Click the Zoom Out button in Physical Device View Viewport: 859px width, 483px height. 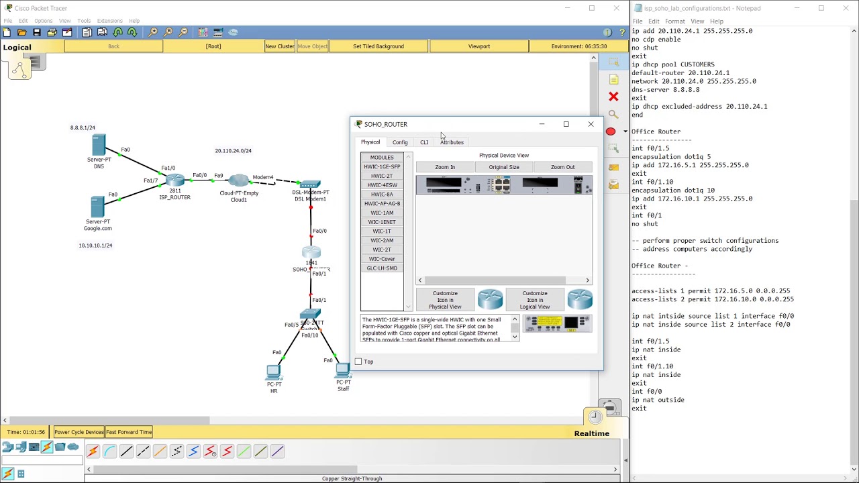pos(562,167)
